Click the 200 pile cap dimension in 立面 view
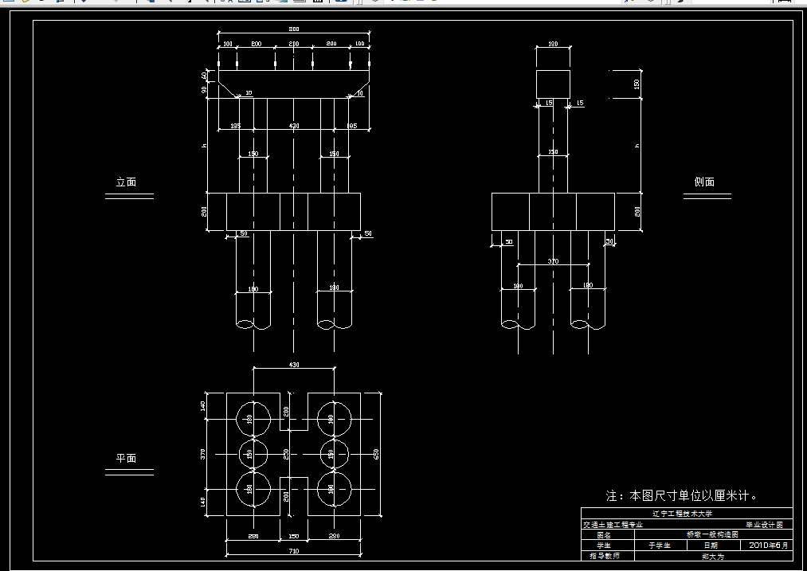 204,211
